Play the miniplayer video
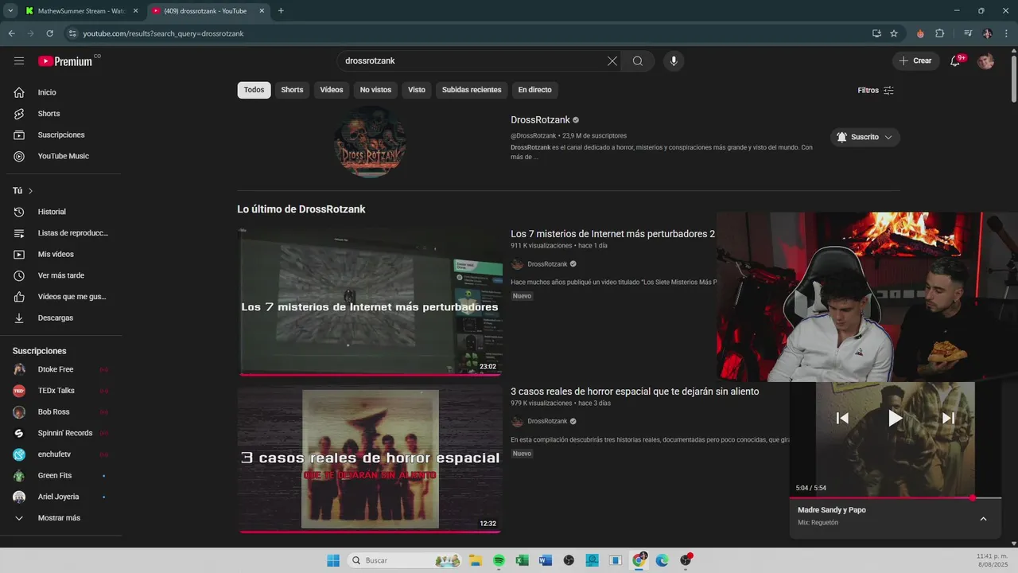This screenshot has width=1018, height=573. coord(895,418)
